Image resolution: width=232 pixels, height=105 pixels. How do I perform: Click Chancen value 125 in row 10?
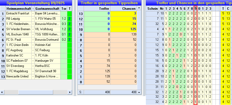point(124,29)
